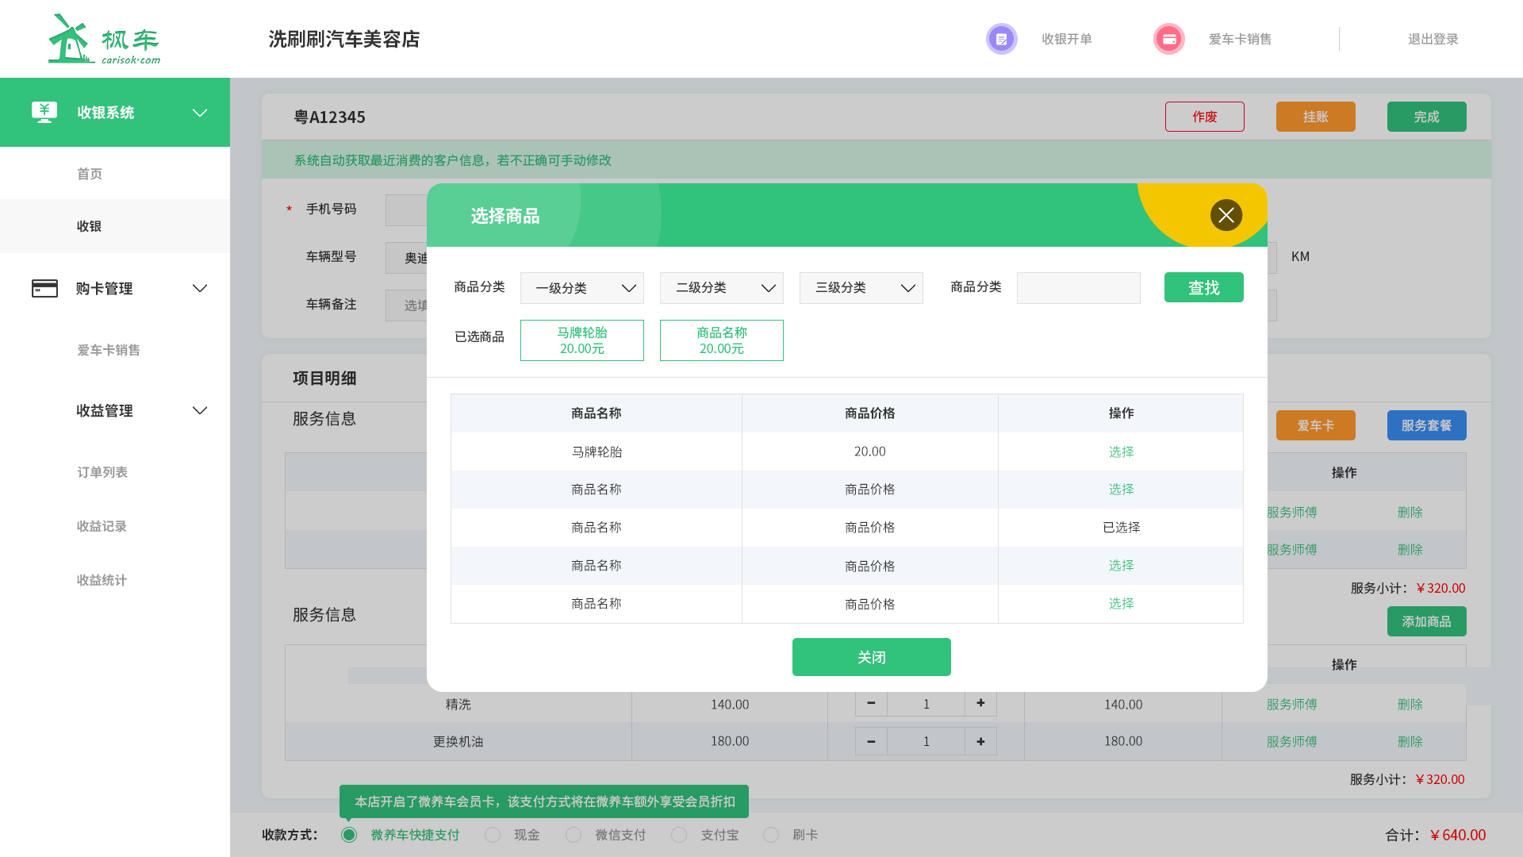The height and width of the screenshot is (857, 1523).
Task: Click the 查找 search button
Action: click(x=1204, y=288)
